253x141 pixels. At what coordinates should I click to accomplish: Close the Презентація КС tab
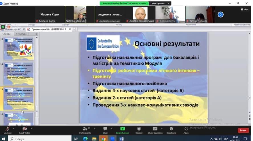pyautogui.click(x=24, y=29)
